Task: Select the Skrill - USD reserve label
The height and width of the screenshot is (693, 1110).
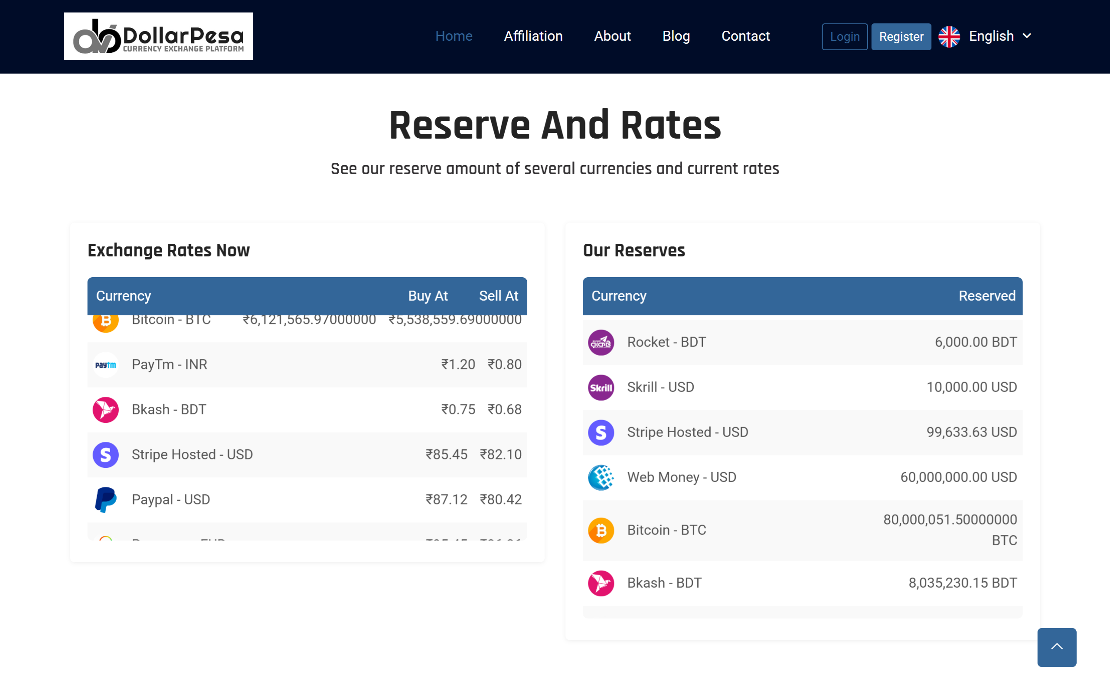Action: [x=660, y=387]
